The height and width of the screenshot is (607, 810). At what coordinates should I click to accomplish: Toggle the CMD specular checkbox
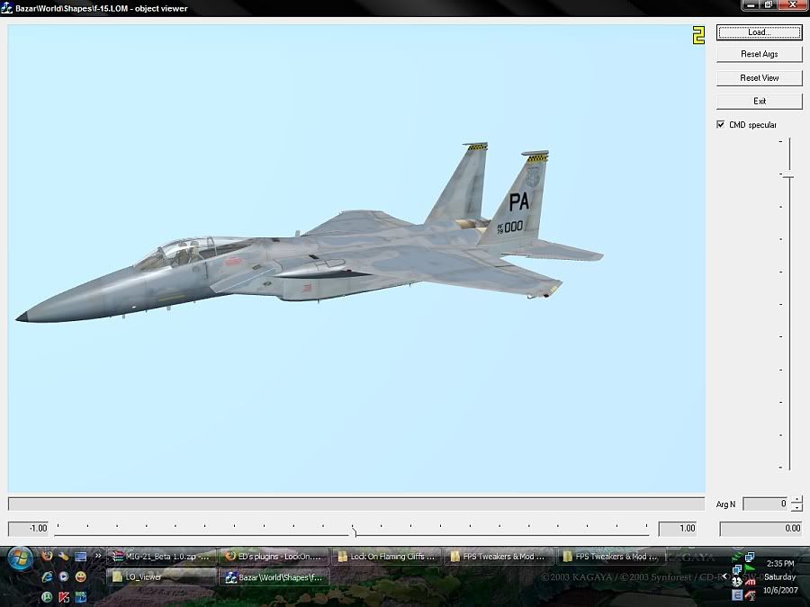point(721,125)
